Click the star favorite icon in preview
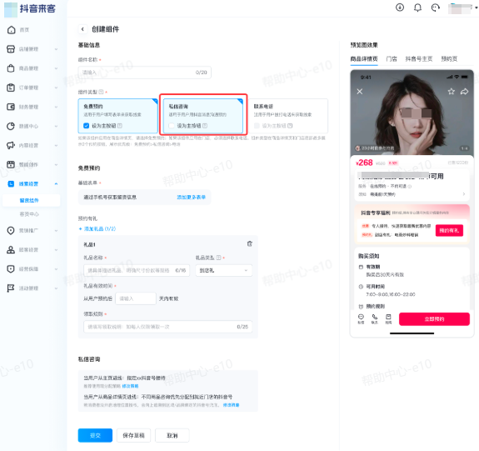The width and height of the screenshot is (479, 451). (x=452, y=91)
